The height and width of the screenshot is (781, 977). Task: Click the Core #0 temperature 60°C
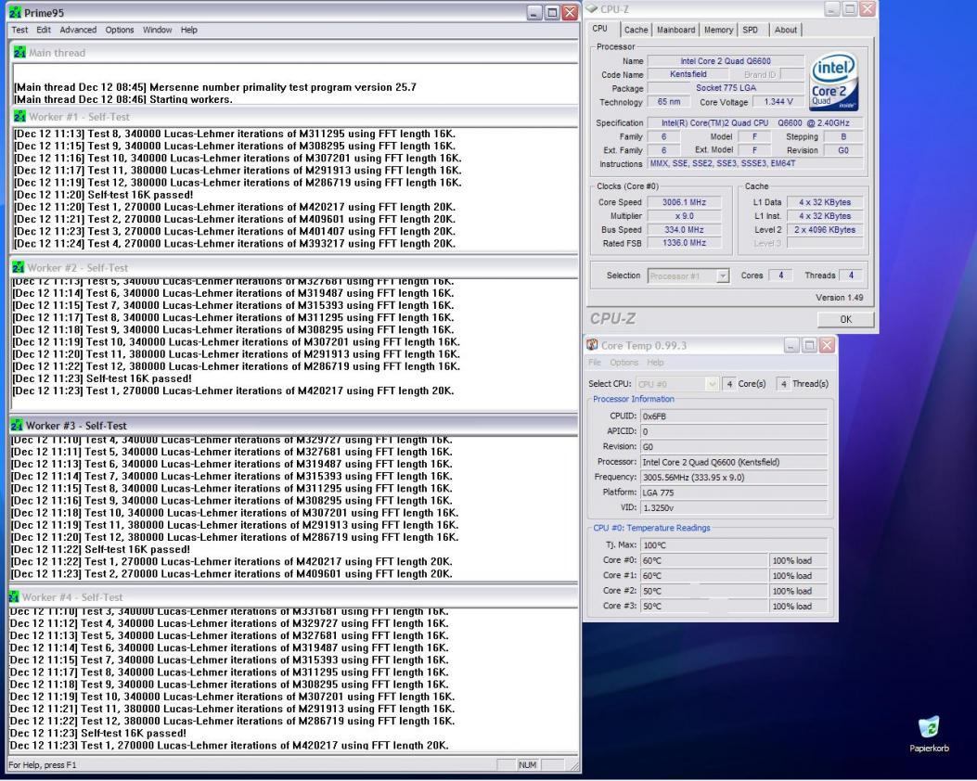coord(704,560)
